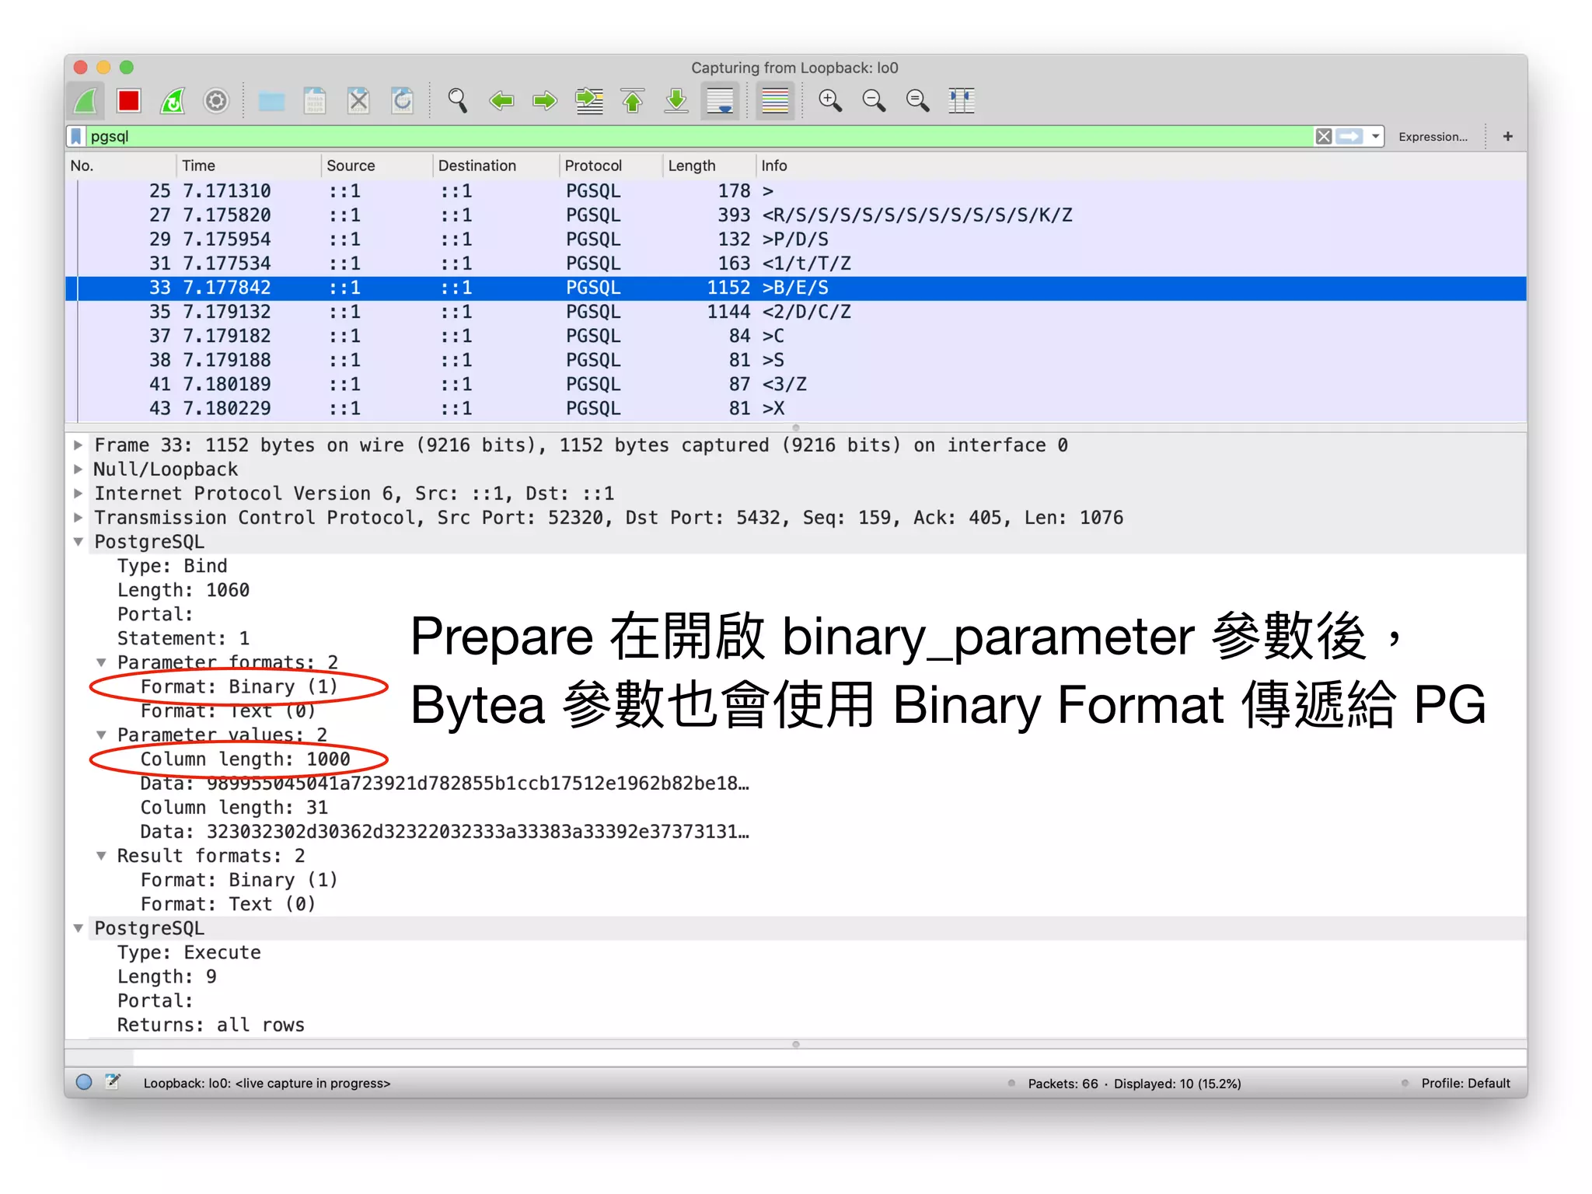Select packet 41 <3/Z
Image resolution: width=1592 pixels, height=1194 pixels.
(x=796, y=384)
